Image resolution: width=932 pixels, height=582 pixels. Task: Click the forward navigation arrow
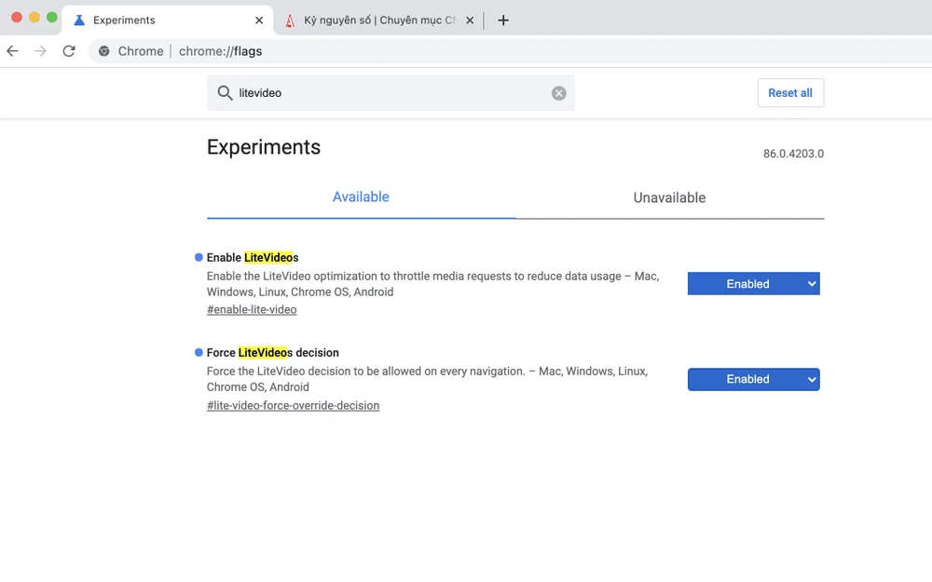pyautogui.click(x=40, y=51)
